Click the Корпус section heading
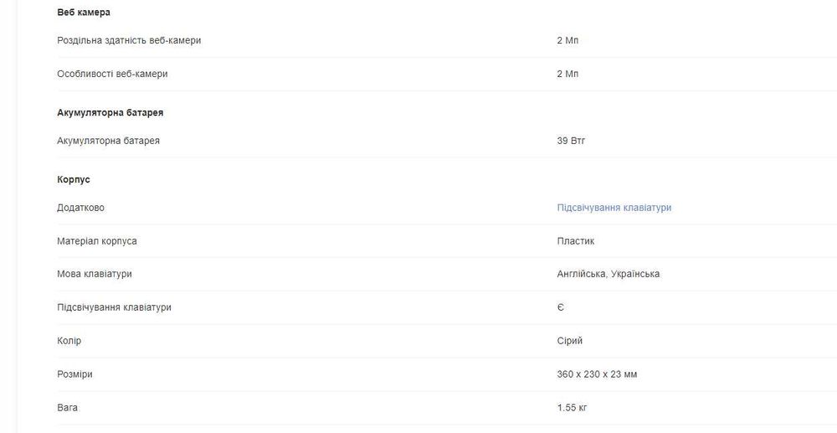This screenshot has height=433, width=837. click(x=74, y=179)
